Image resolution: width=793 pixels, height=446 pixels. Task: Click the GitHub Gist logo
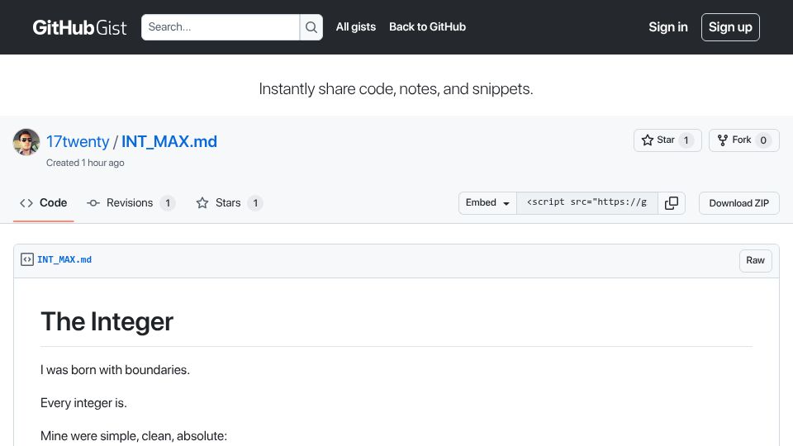tap(79, 27)
